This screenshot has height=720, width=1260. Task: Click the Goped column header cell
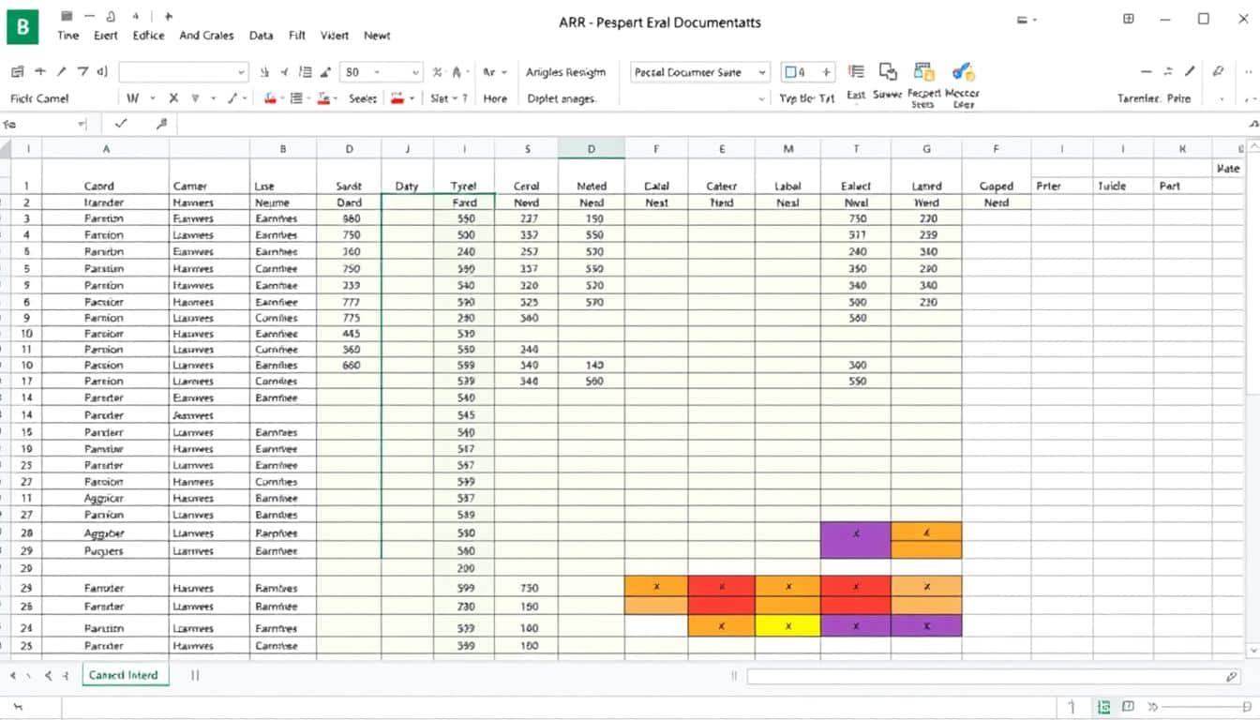click(x=996, y=186)
